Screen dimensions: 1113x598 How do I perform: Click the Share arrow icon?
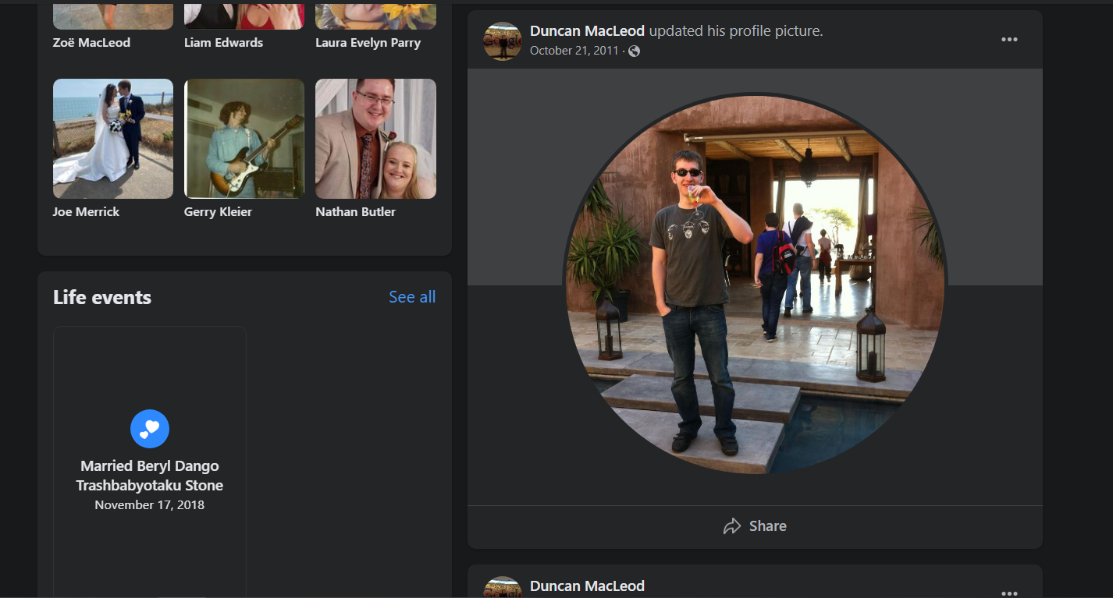[731, 526]
